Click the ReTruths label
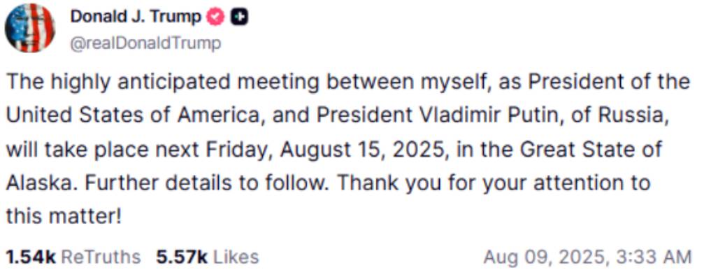This screenshot has width=711, height=277. coord(101,257)
